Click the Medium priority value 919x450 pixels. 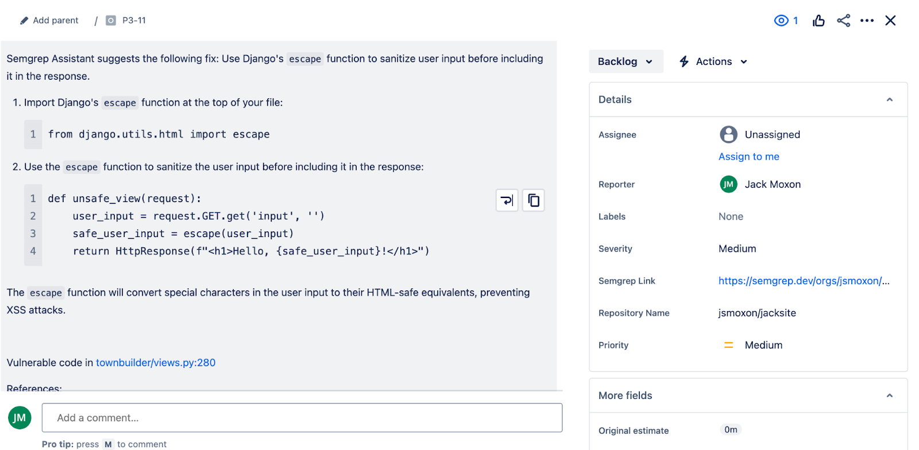point(763,345)
